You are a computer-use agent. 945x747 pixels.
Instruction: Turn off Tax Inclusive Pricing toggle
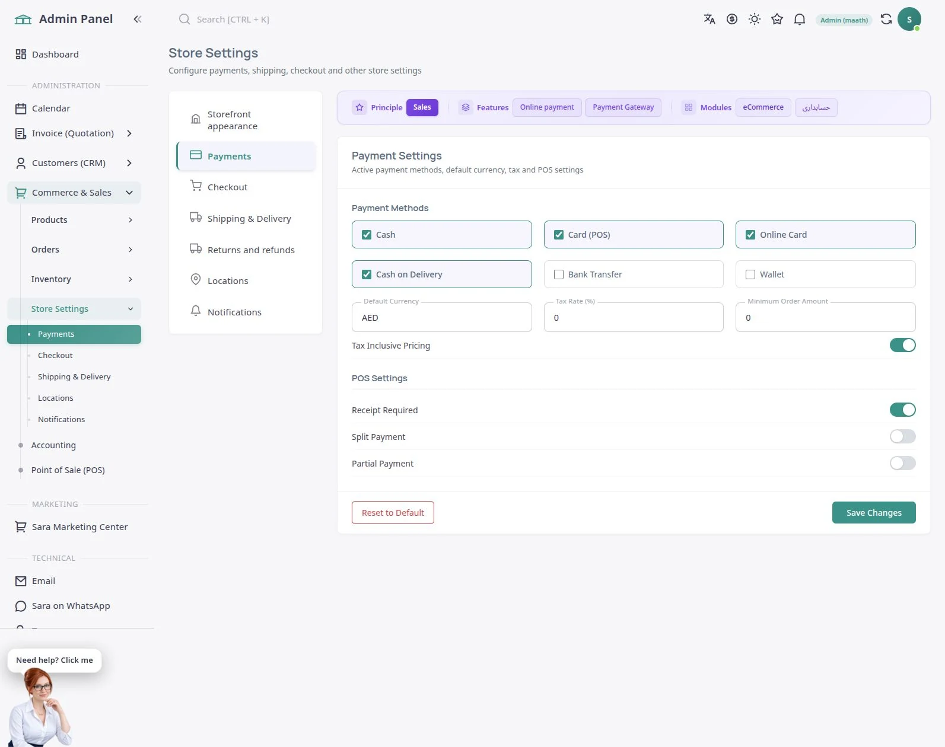pos(903,345)
